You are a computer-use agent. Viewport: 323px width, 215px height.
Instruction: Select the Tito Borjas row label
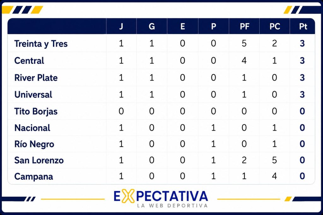[36, 111]
